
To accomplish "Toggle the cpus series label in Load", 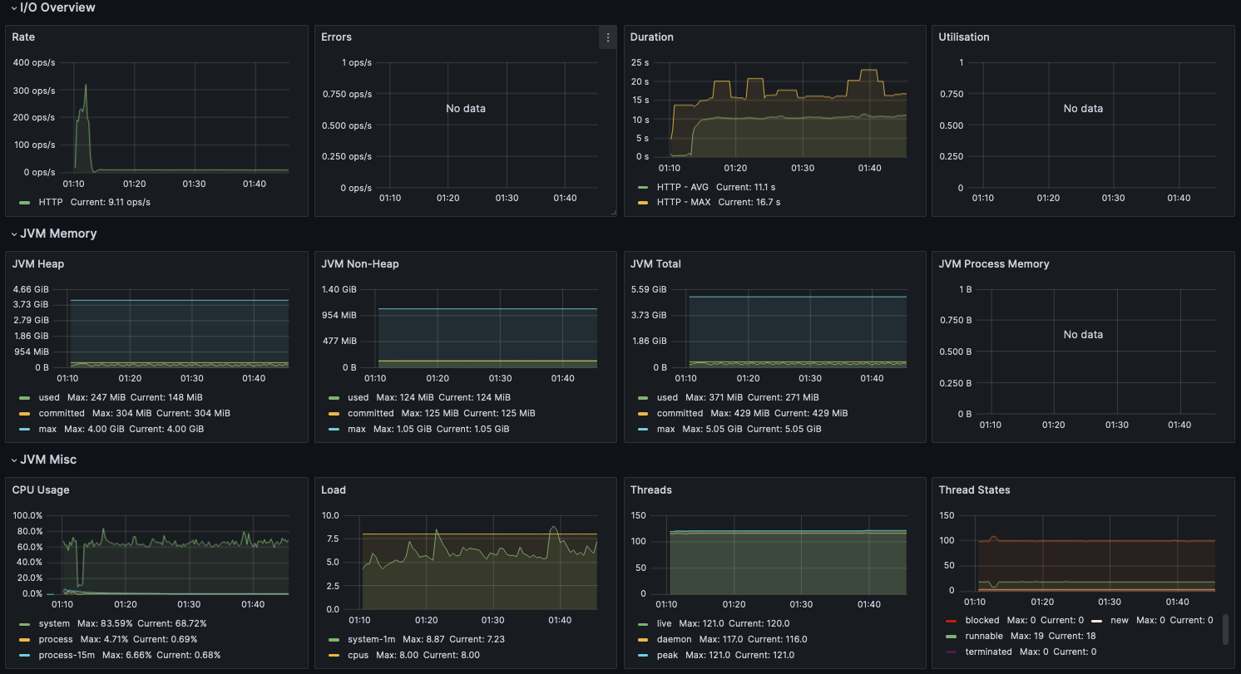I will click(x=359, y=655).
